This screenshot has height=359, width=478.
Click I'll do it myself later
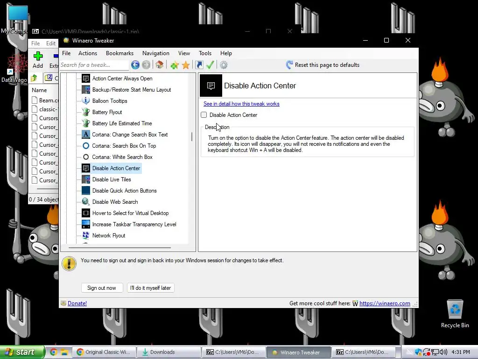click(x=151, y=288)
